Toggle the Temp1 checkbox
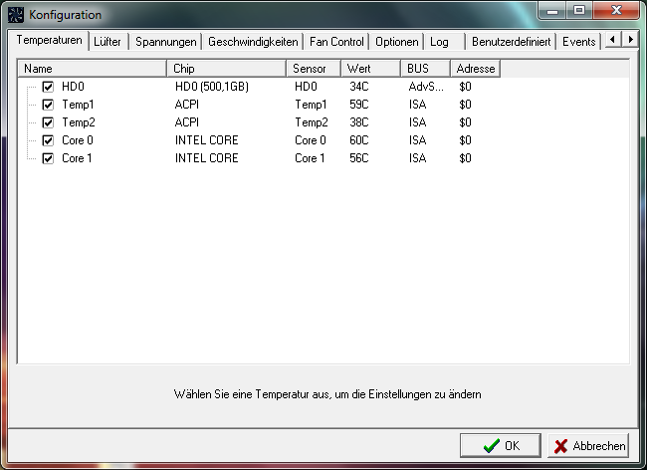Screen dimensions: 647x470 (x=48, y=105)
